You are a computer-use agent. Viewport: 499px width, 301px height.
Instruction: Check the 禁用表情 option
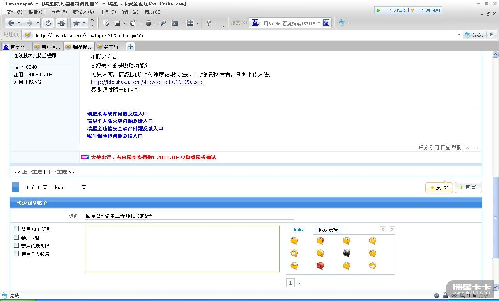pos(16,237)
